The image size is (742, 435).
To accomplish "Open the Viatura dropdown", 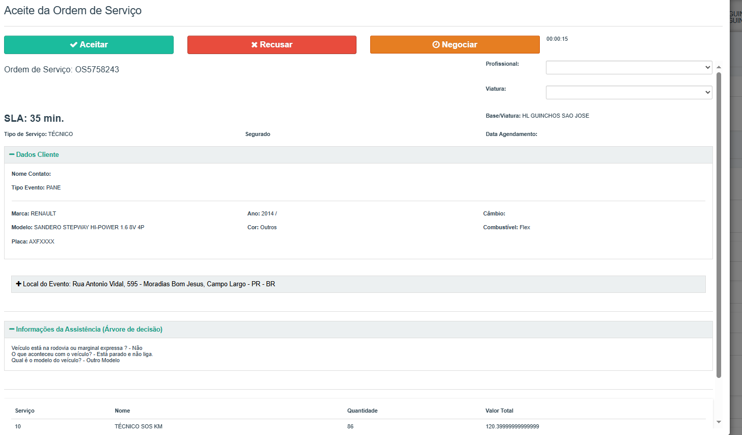I will click(x=628, y=92).
